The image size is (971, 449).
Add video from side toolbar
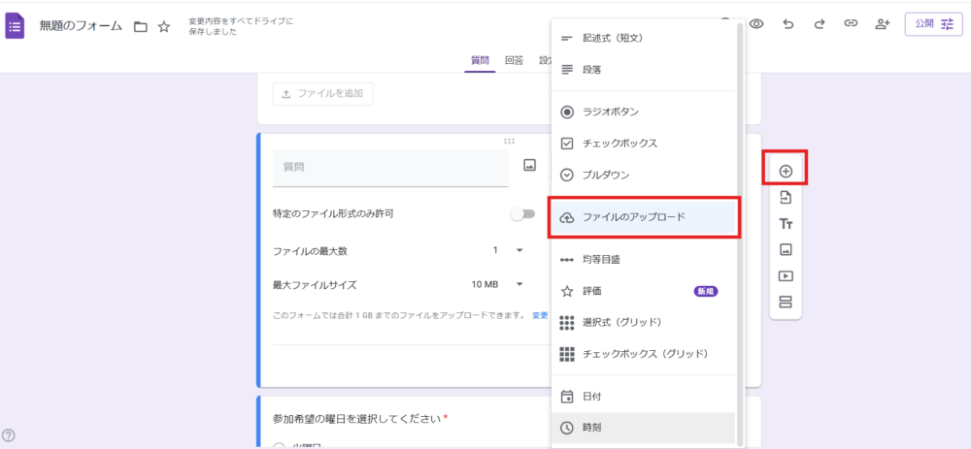click(x=786, y=276)
